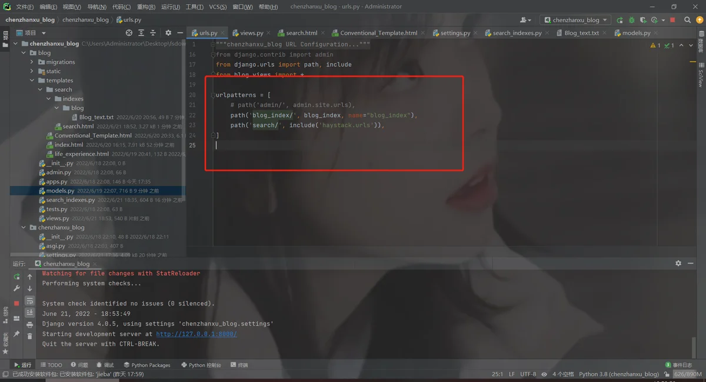Start debugging with the green bug icon
Image resolution: width=706 pixels, height=382 pixels.
point(631,20)
